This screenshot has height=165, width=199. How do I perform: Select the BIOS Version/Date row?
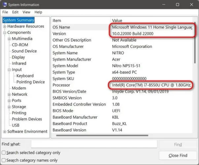click(x=122, y=91)
